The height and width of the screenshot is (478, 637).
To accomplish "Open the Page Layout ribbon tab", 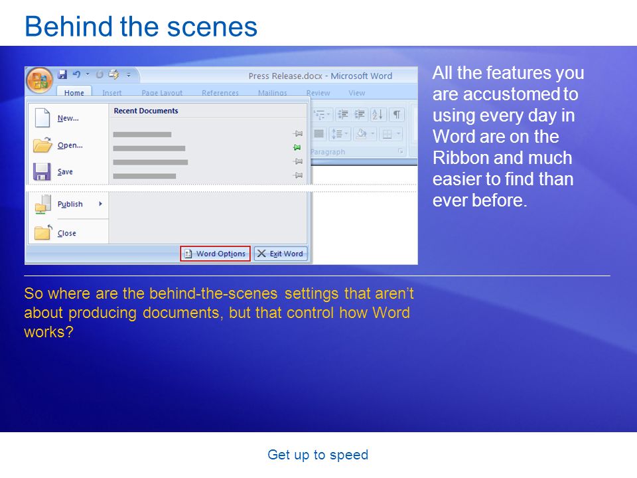I will (162, 93).
